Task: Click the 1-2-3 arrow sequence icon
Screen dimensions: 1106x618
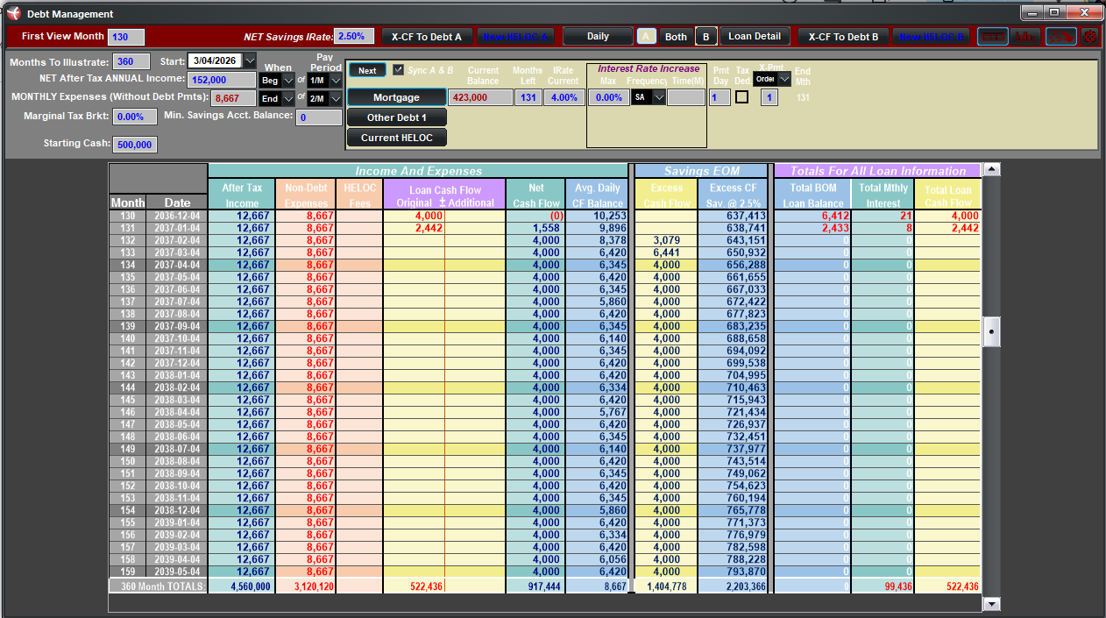Action: coord(1060,36)
